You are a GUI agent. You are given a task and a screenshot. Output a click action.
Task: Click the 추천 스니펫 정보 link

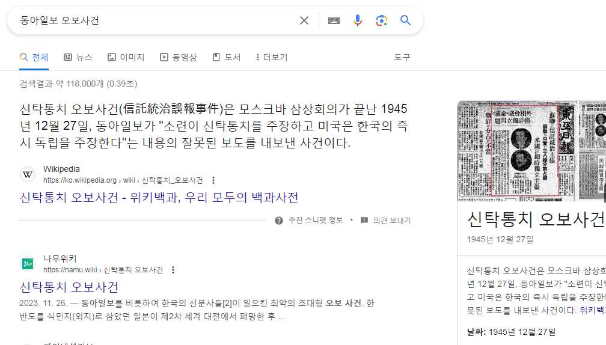(316, 220)
